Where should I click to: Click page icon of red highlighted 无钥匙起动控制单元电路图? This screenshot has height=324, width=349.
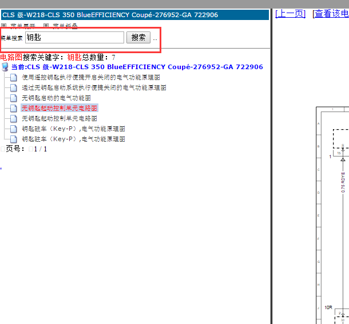tap(13, 108)
